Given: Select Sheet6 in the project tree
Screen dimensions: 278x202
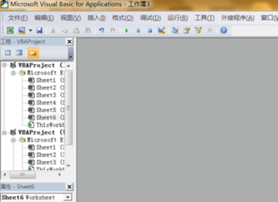Looking at the screenshot, I should point(46,117).
